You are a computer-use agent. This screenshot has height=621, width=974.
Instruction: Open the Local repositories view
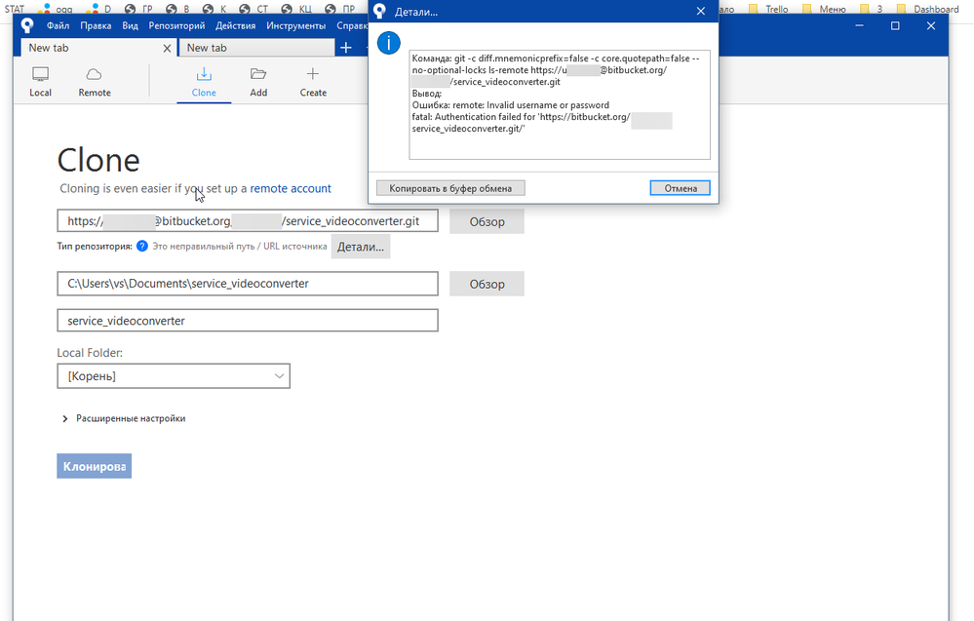pos(40,82)
